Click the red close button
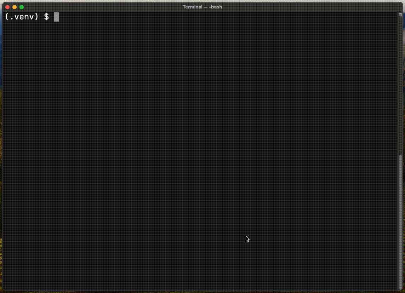This screenshot has height=293, width=405. point(7,7)
